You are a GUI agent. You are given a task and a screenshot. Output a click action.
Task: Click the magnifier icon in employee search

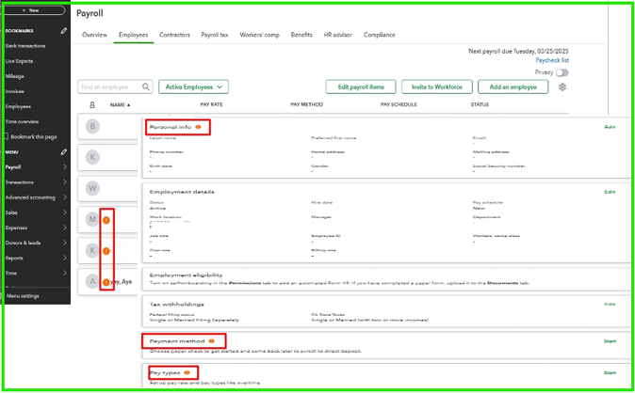coord(146,86)
